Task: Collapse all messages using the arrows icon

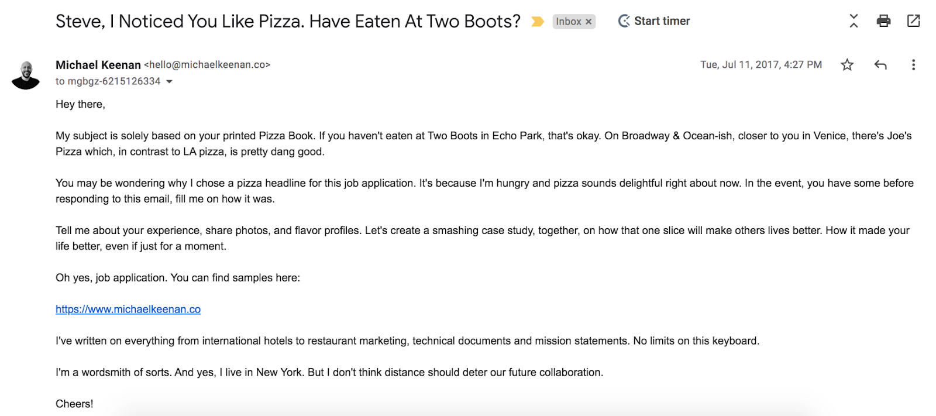Action: click(854, 21)
